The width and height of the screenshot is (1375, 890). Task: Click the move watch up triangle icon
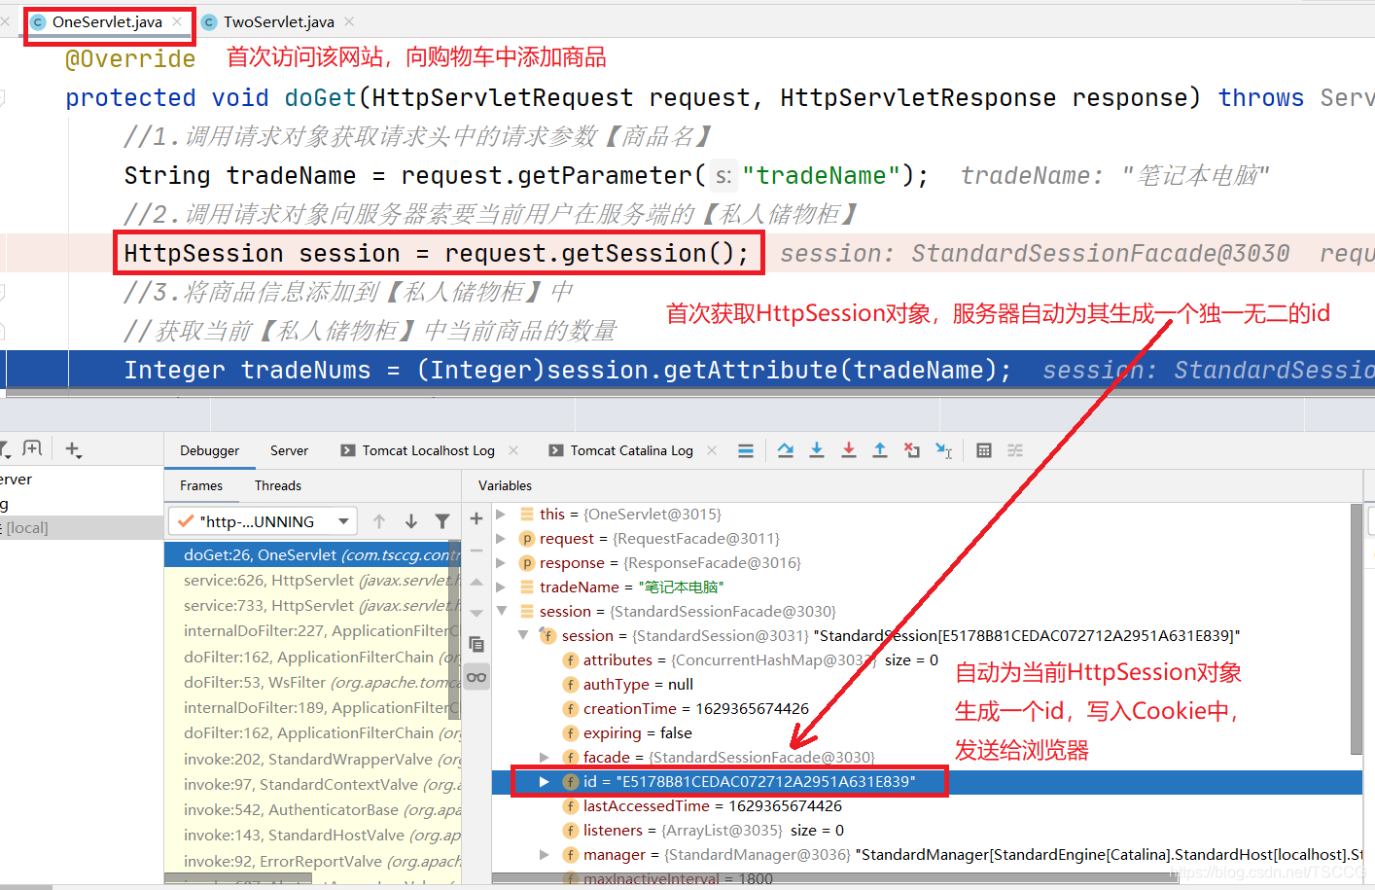pos(476,582)
